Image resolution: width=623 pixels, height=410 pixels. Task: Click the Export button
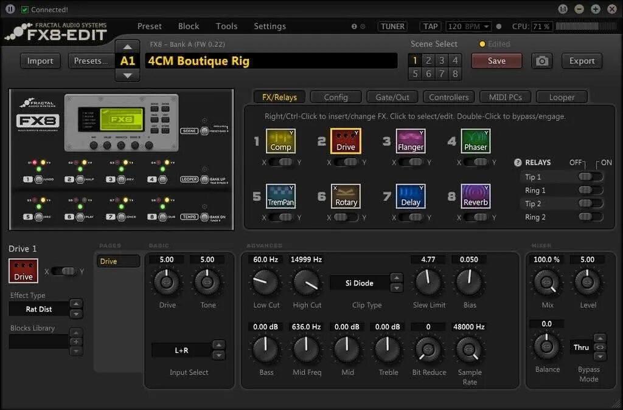click(582, 61)
